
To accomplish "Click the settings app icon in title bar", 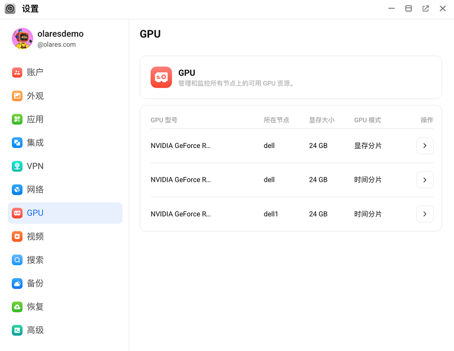I will [x=10, y=9].
